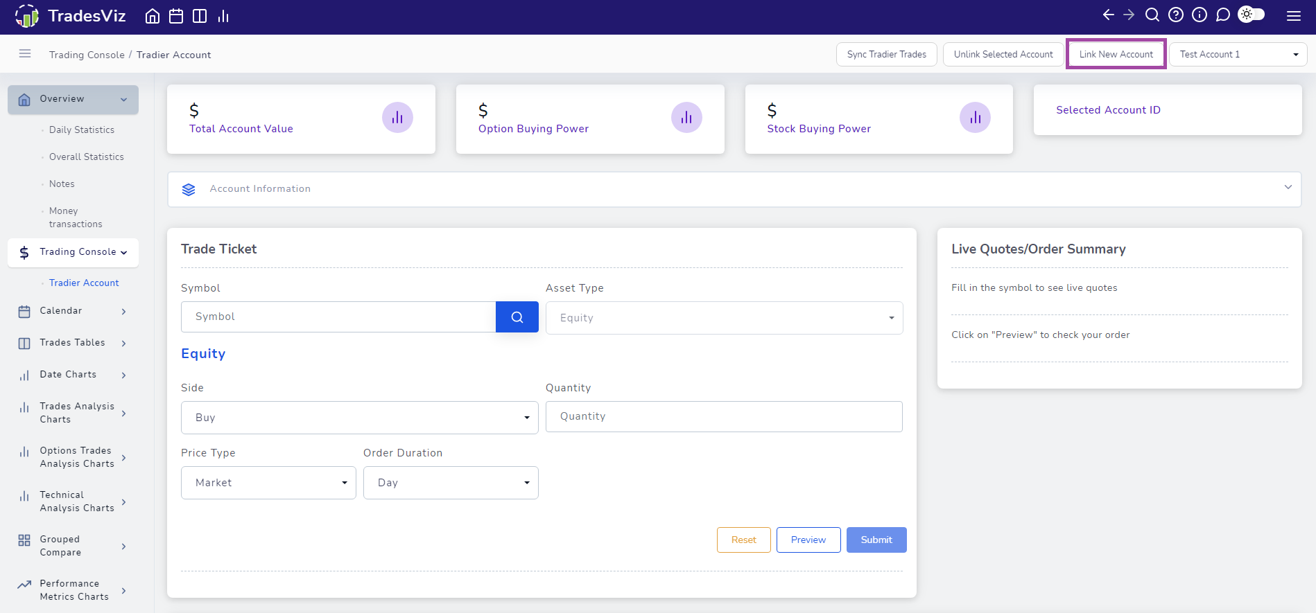Focus the Quantity input field
This screenshot has width=1316, height=613.
(724, 416)
